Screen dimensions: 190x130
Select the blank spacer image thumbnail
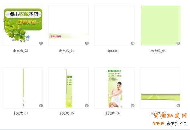click(114, 25)
